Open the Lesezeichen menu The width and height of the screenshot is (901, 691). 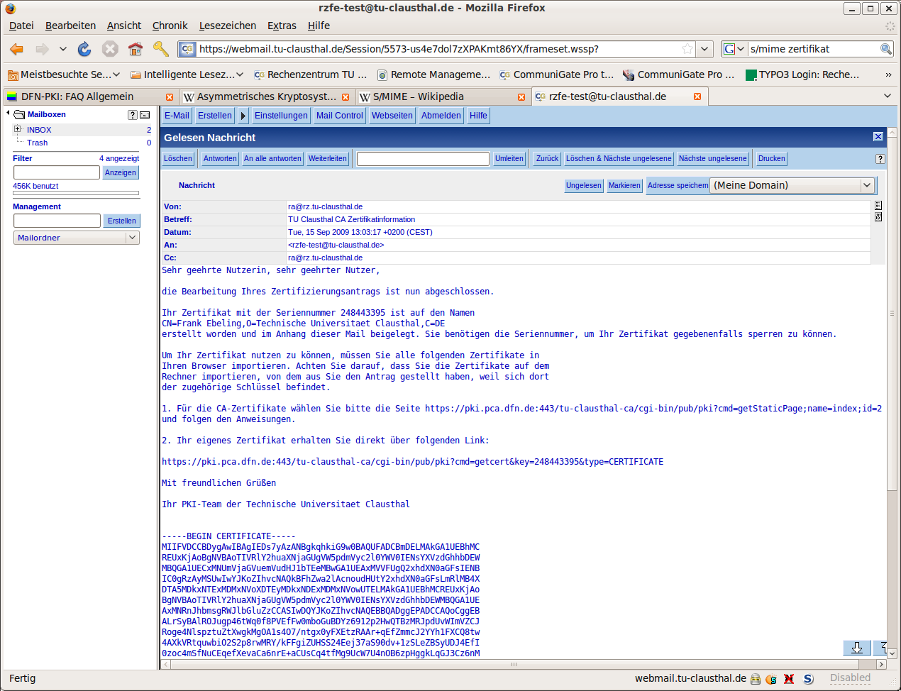(227, 26)
